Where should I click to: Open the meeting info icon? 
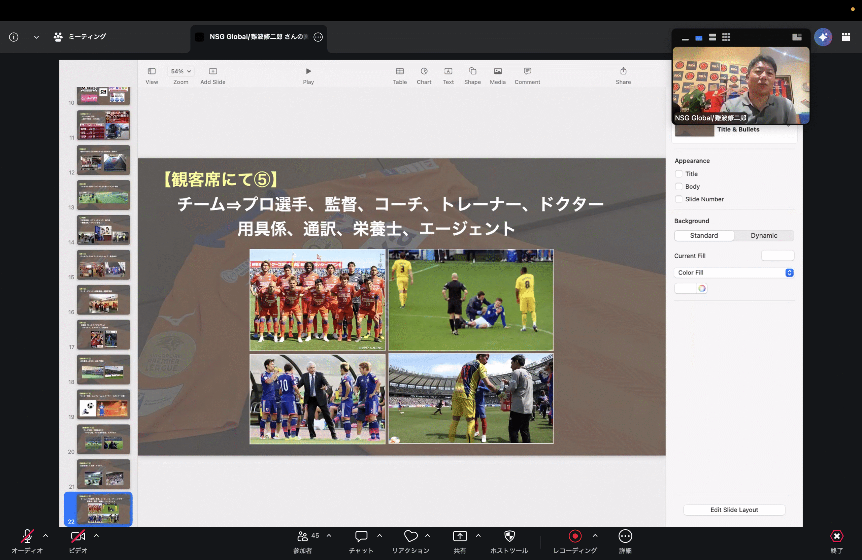pyautogui.click(x=14, y=37)
